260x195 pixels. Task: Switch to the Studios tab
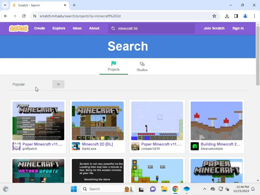[x=142, y=67]
